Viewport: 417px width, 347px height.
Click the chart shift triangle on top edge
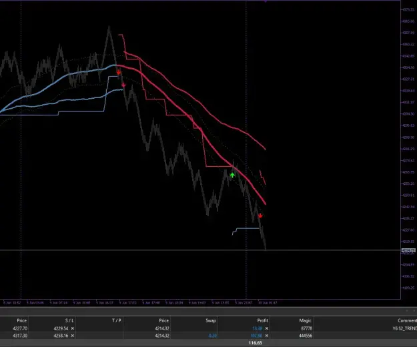[x=266, y=1]
